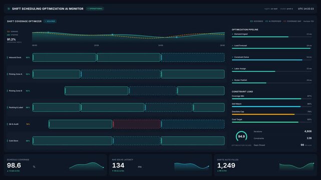Viewport: 321px width, 180px height.
Task: Click the 91.2% coverage index value
Action: coord(11,39)
